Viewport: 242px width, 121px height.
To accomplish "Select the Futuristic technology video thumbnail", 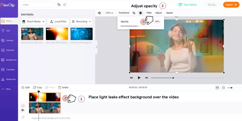I will (x=82, y=34).
